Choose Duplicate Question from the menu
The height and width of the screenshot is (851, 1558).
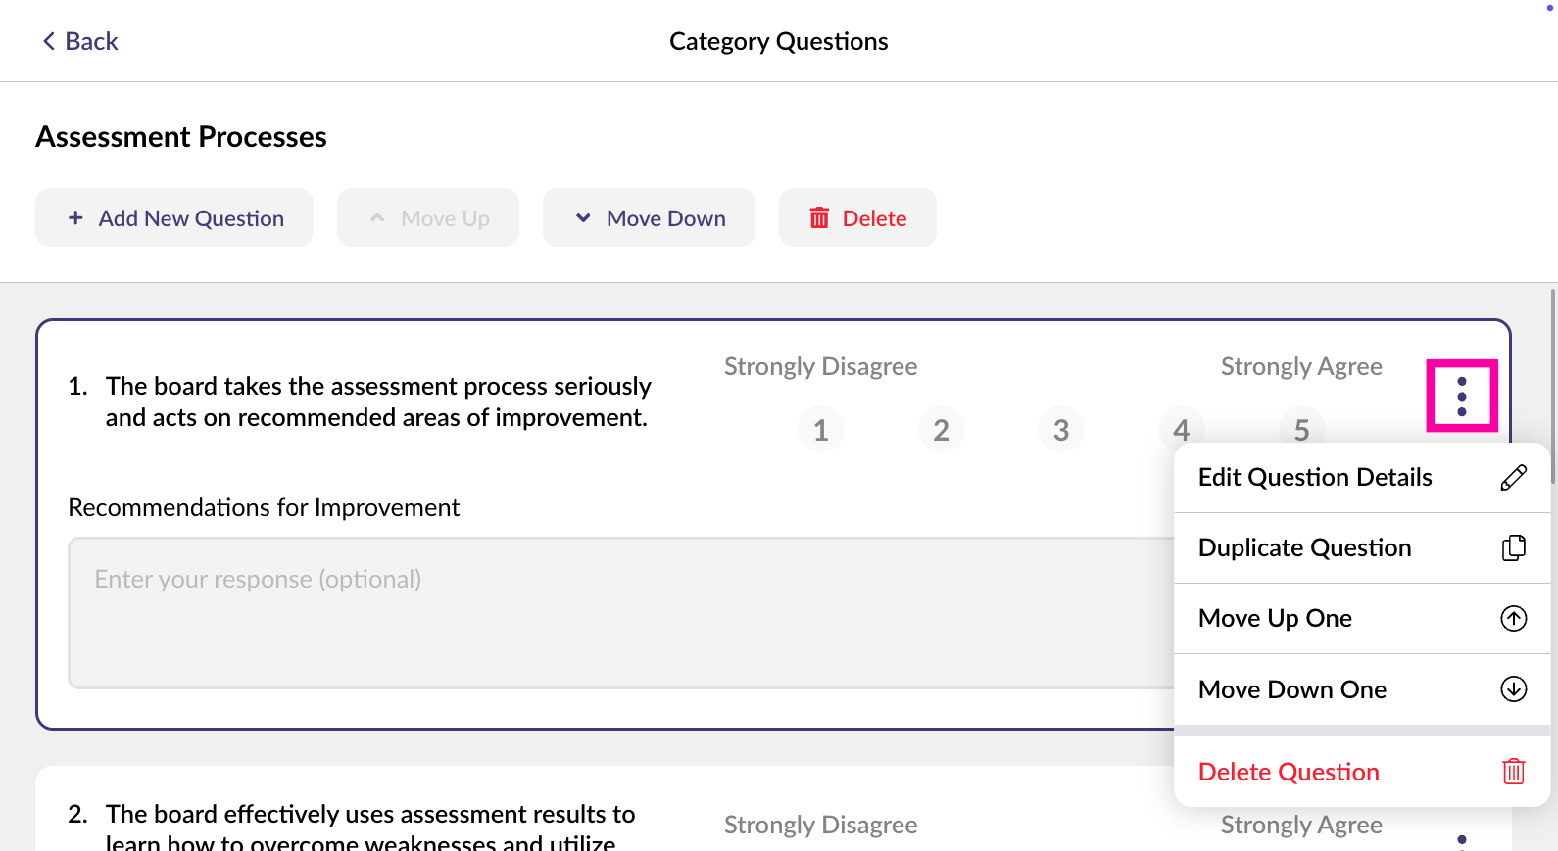click(x=1362, y=547)
